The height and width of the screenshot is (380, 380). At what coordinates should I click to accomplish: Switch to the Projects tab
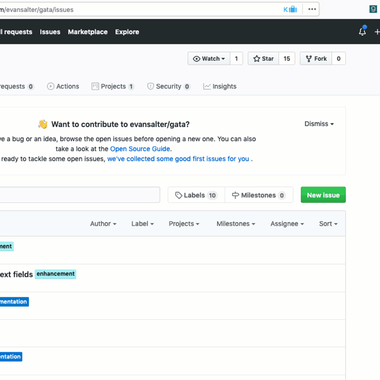coord(113,87)
